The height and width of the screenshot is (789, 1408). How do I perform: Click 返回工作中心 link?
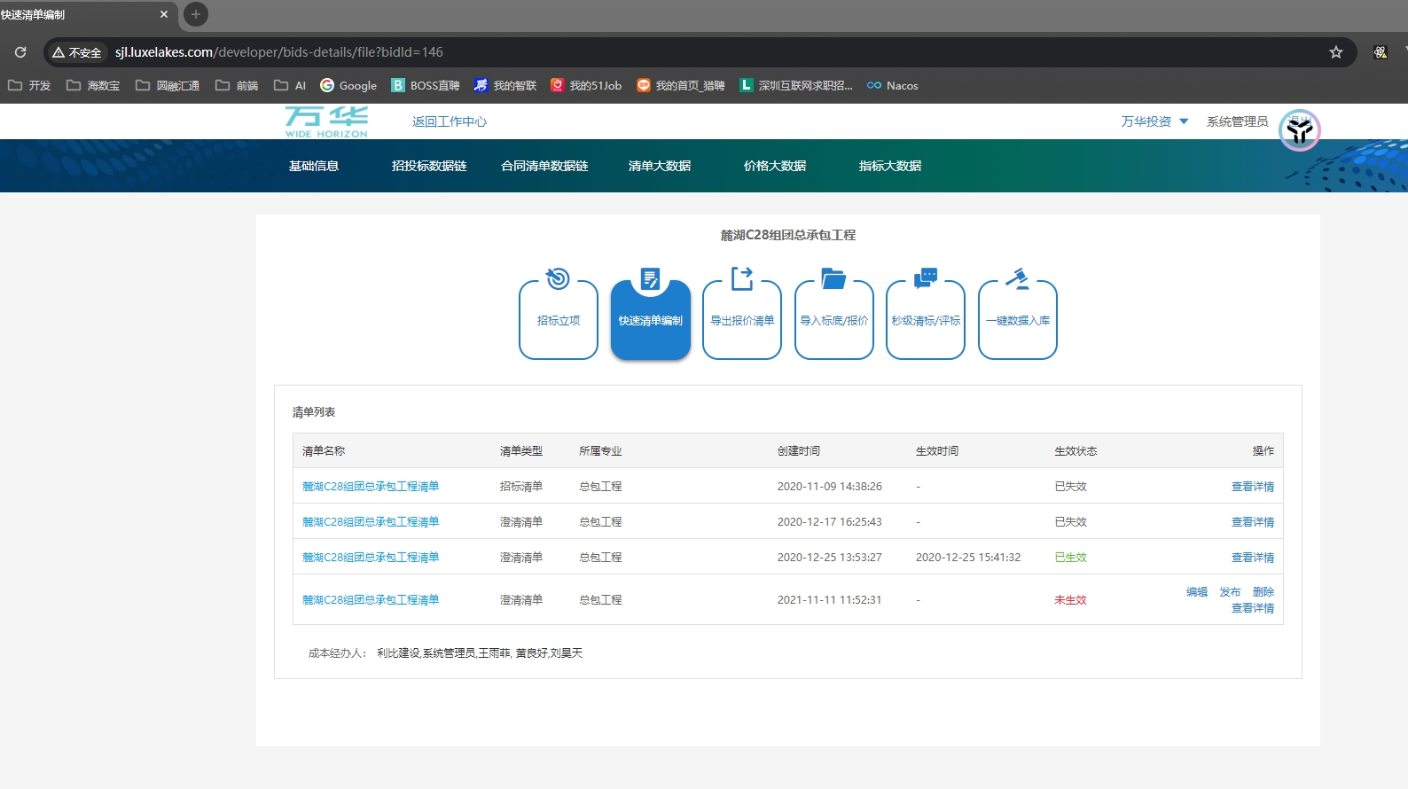[x=450, y=121]
